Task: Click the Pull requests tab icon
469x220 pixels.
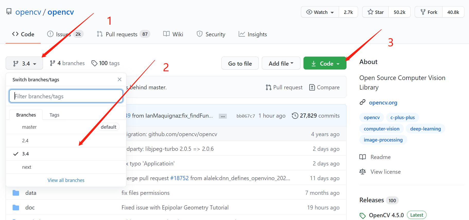Action: [x=100, y=34]
